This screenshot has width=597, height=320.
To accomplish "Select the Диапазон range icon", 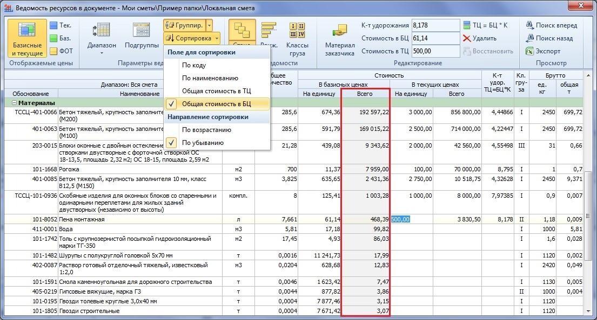I will (x=102, y=31).
